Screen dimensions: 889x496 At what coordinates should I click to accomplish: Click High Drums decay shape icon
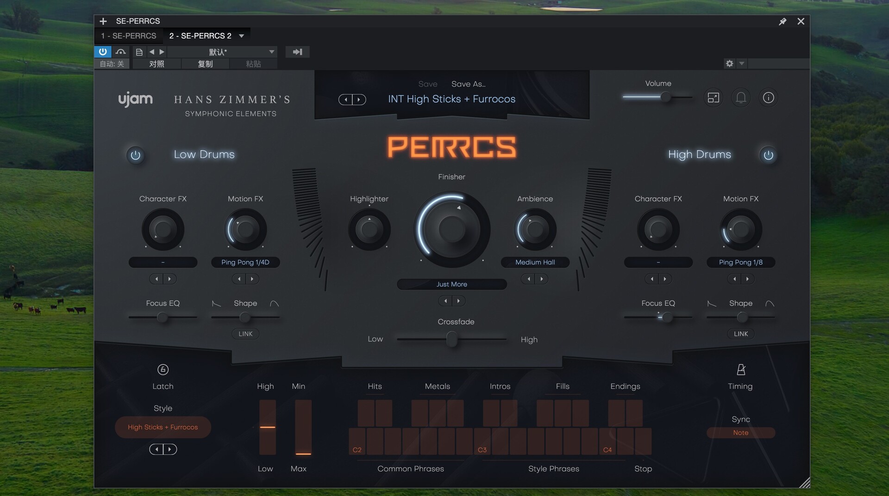coord(712,304)
